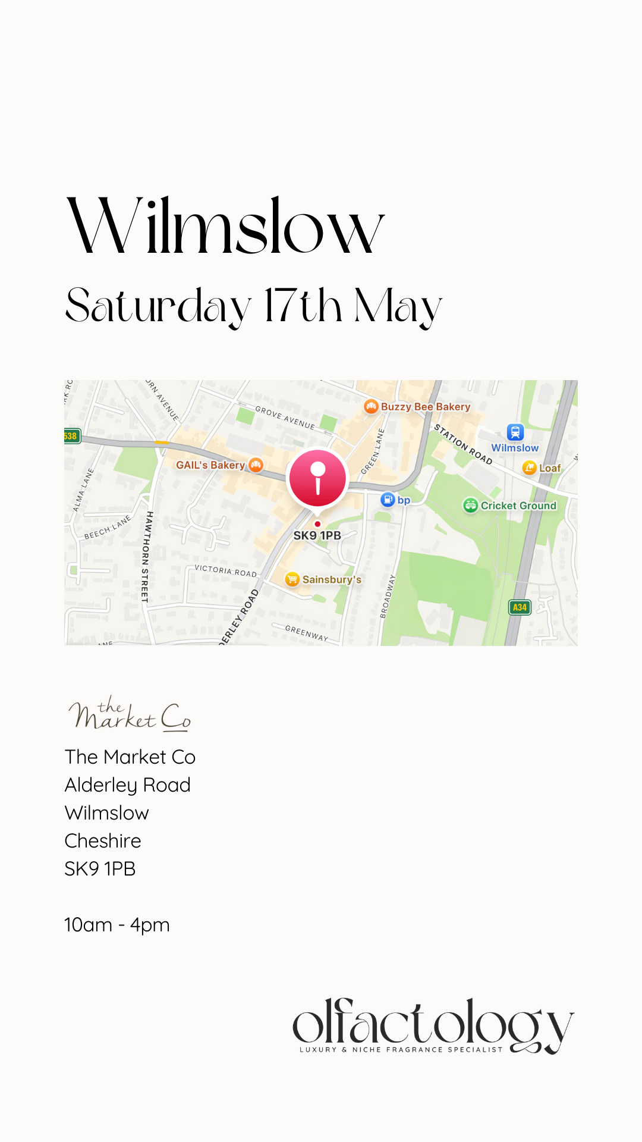Select the Wilmslow headline text
642x1142 pixels.
[x=225, y=226]
